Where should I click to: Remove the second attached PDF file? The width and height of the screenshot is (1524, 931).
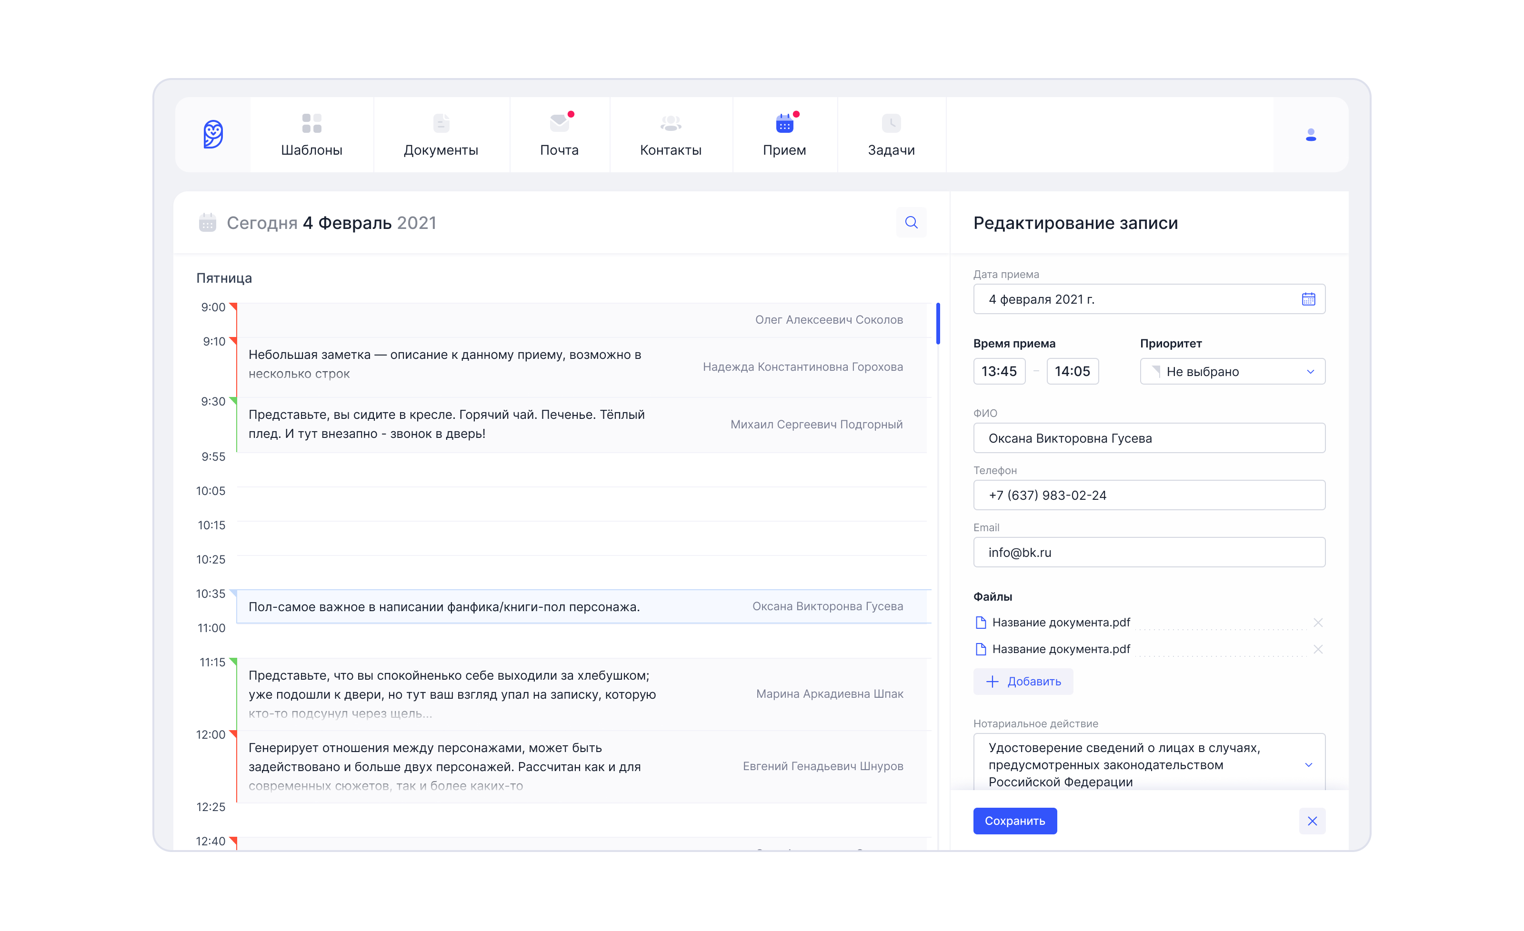click(x=1317, y=649)
